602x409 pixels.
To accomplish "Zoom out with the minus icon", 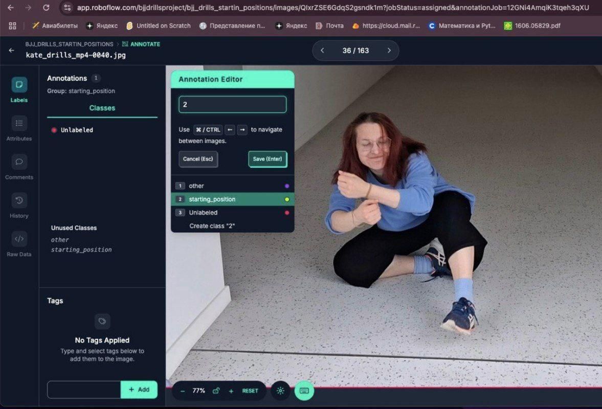I will coord(183,391).
